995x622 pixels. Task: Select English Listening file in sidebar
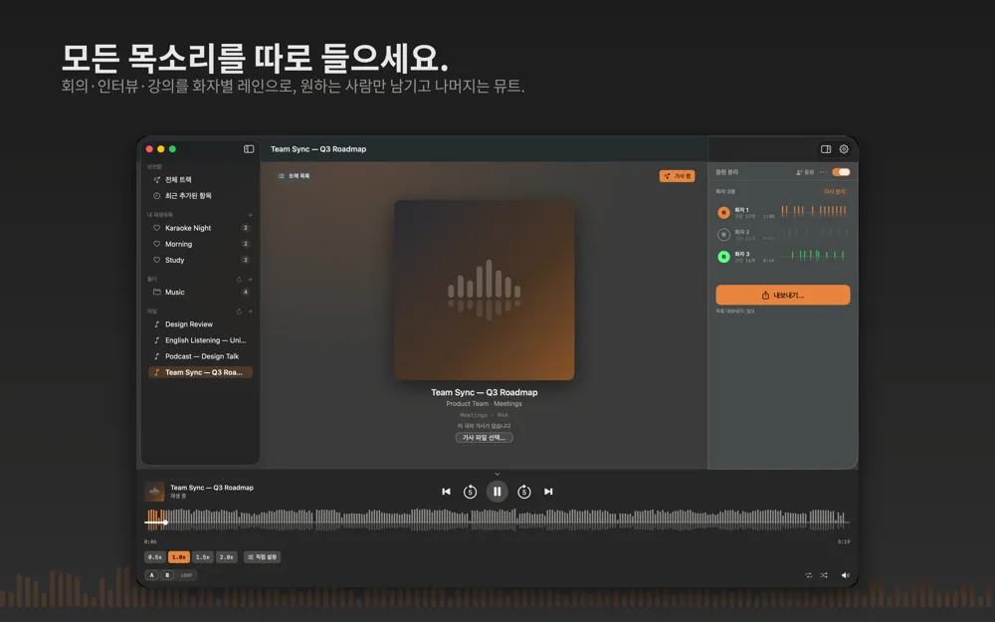[200, 340]
